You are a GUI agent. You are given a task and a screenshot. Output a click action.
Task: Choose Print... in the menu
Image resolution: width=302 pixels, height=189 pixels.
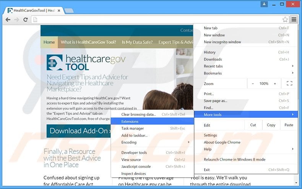pos(246,94)
